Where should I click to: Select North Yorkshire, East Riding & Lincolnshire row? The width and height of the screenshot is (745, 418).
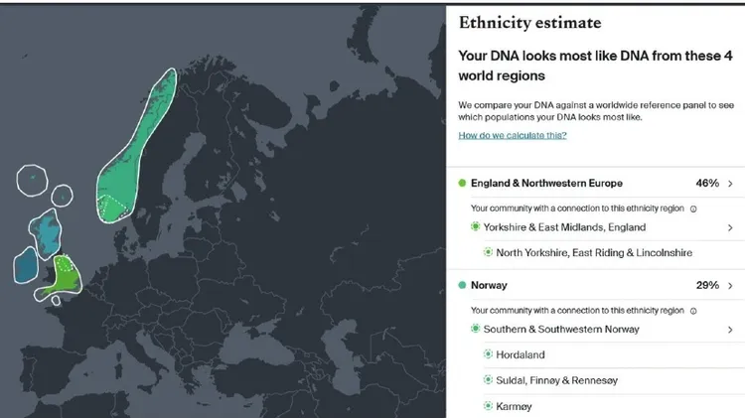596,253
